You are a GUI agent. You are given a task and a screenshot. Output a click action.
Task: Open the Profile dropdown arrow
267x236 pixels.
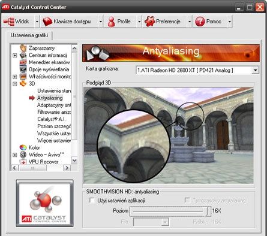[139, 22]
